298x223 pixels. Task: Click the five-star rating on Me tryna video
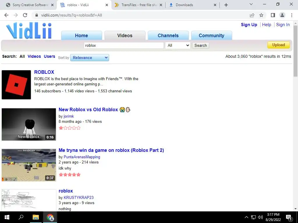pos(70,175)
